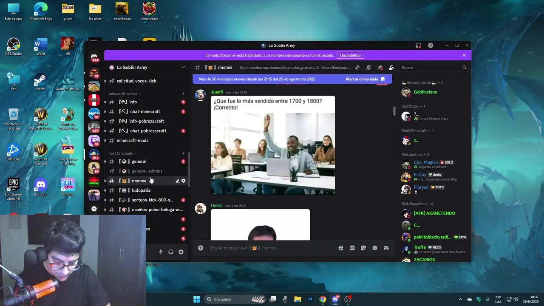The image size is (544, 306).
Task: Click Husar's username in chat
Action: (216, 206)
